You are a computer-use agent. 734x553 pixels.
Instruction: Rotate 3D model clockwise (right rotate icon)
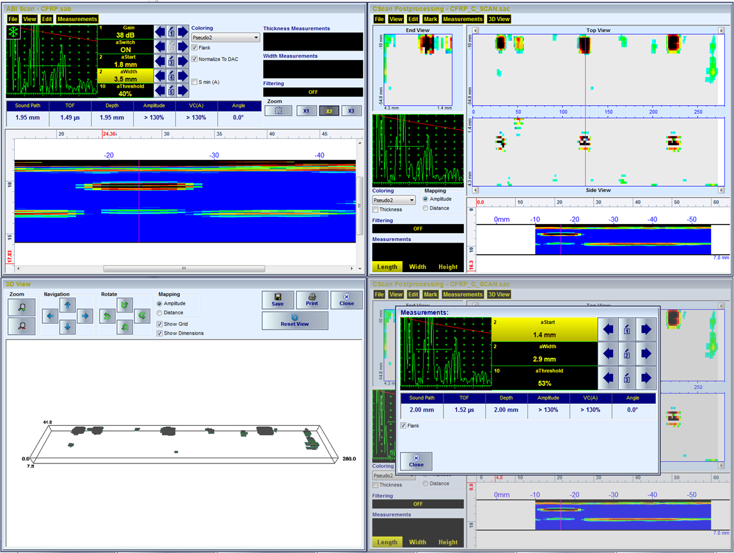click(x=142, y=316)
